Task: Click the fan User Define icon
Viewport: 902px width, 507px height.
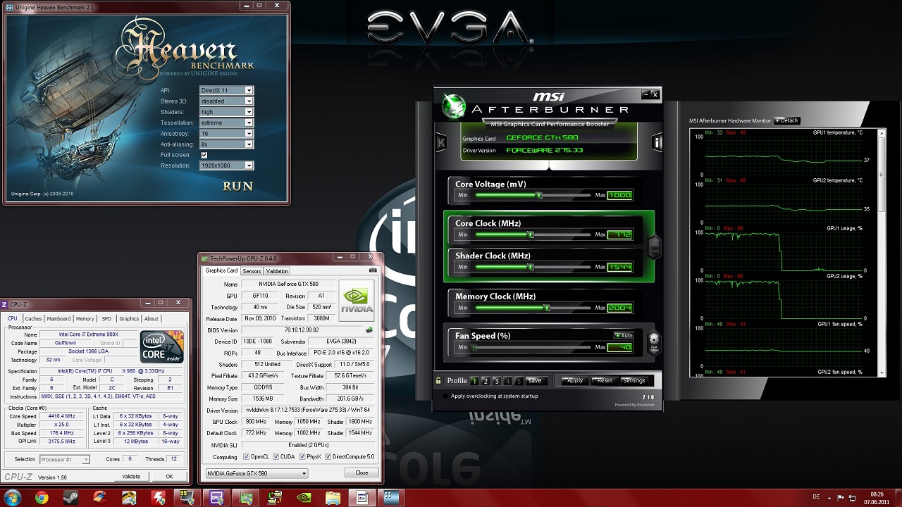Action: coord(654,343)
